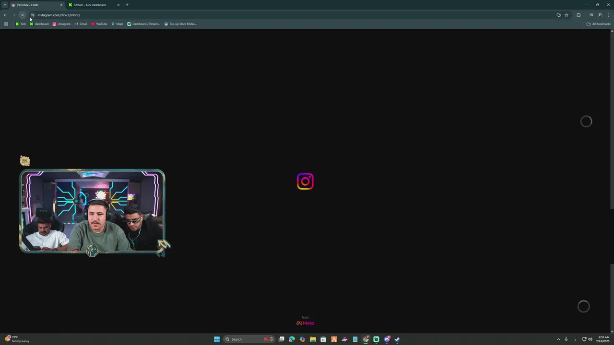This screenshot has height=345, width=614.
Task: Open the Chrome three-dot menu
Action: [608, 15]
